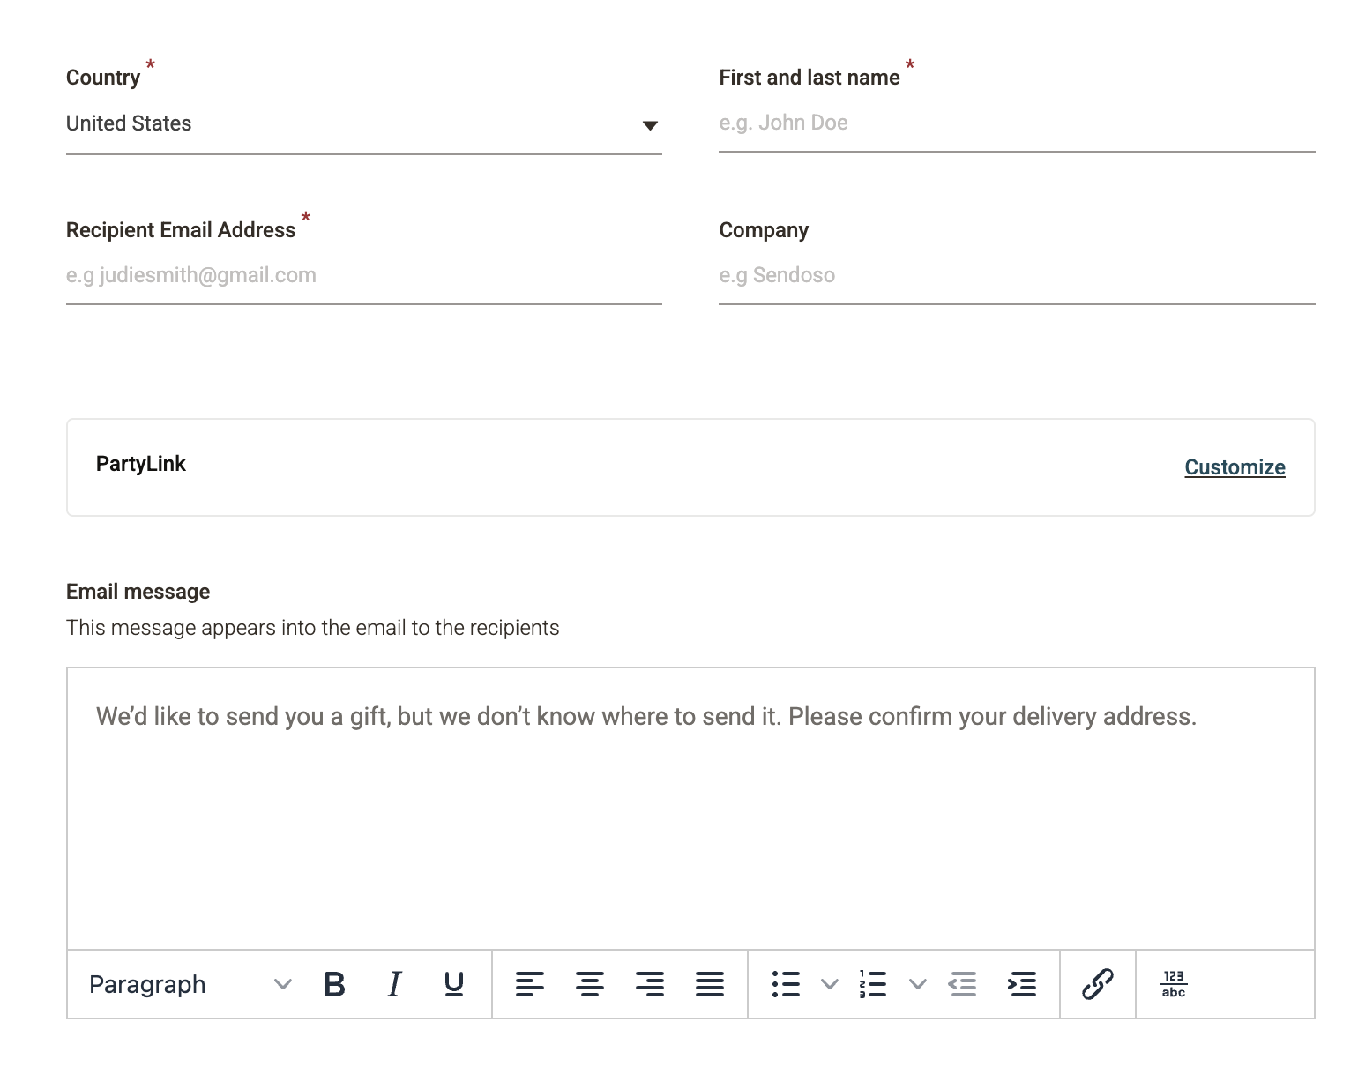Increase indent of the text
This screenshot has width=1358, height=1067.
[1022, 984]
